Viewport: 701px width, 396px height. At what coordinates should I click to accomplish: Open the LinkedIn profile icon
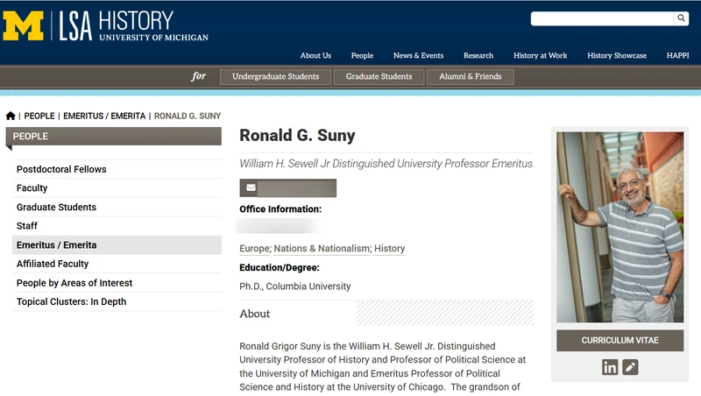click(610, 367)
